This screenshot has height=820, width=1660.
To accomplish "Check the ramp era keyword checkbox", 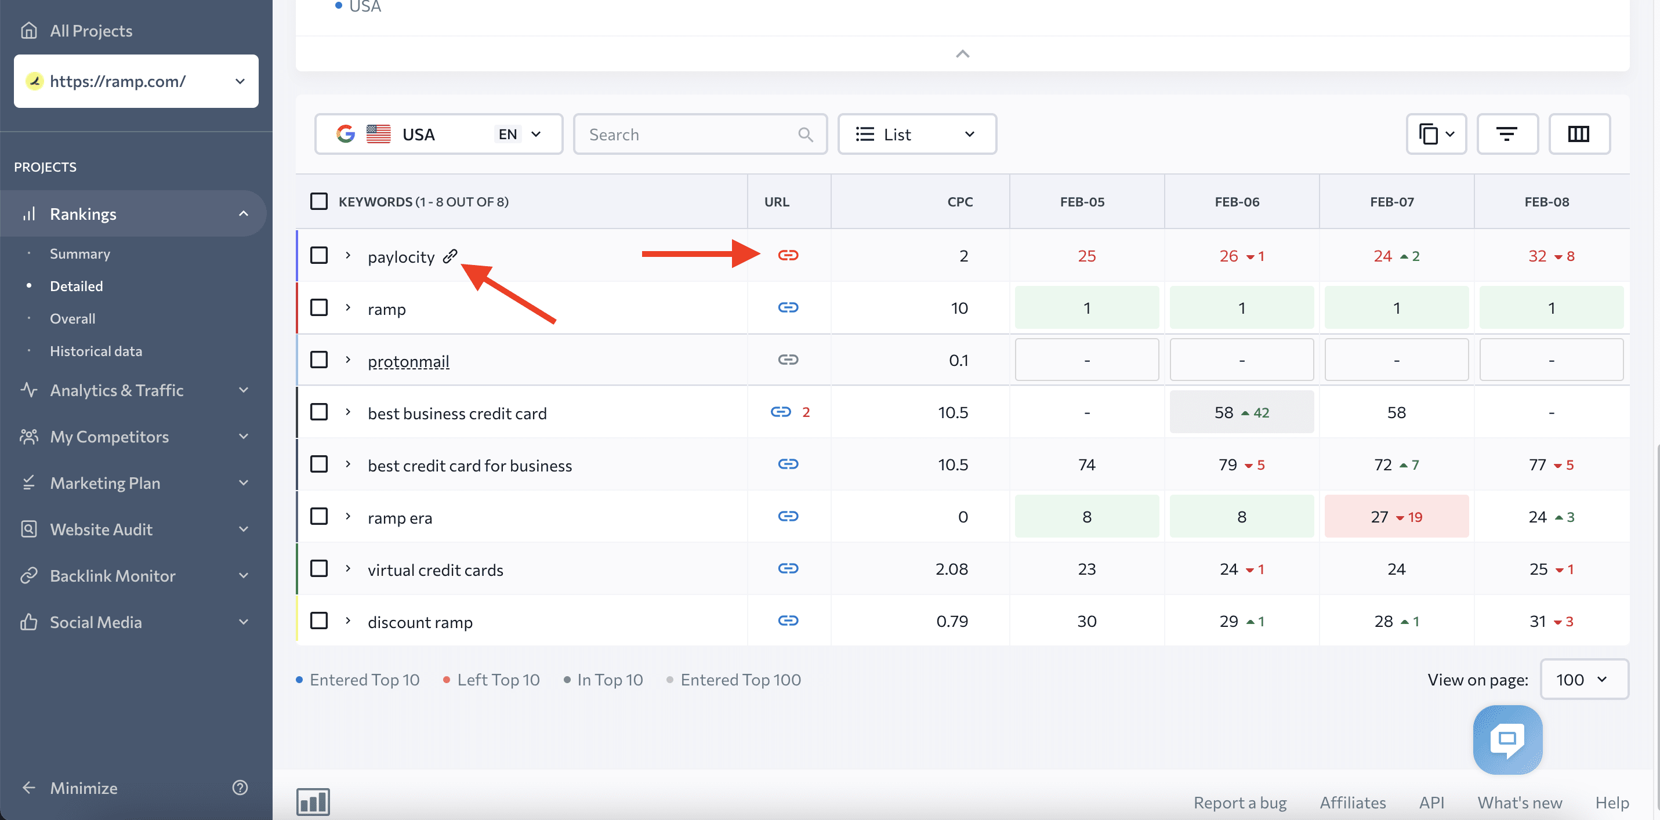I will pyautogui.click(x=319, y=517).
